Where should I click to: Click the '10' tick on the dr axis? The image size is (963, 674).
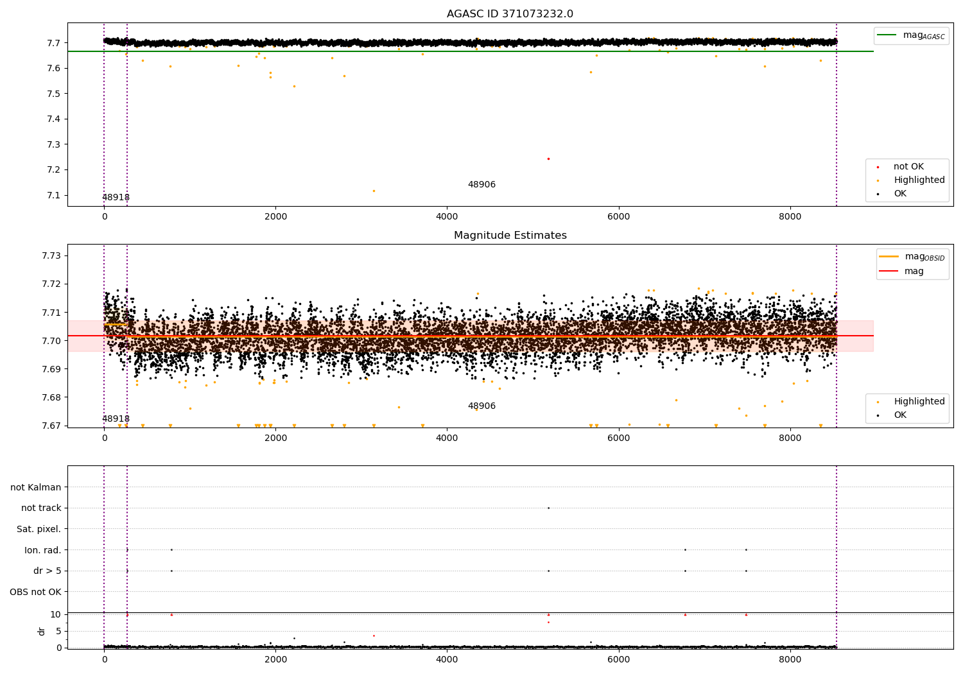point(56,614)
